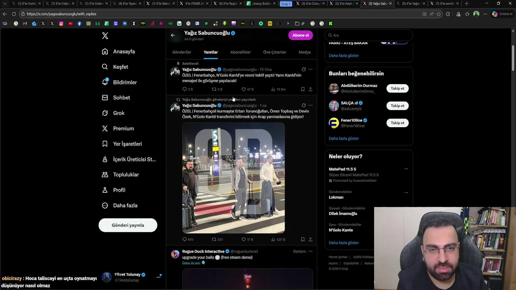Image resolution: width=516 pixels, height=290 pixels.
Task: Follow SALÇA :d with Takip et
Action: tap(397, 106)
